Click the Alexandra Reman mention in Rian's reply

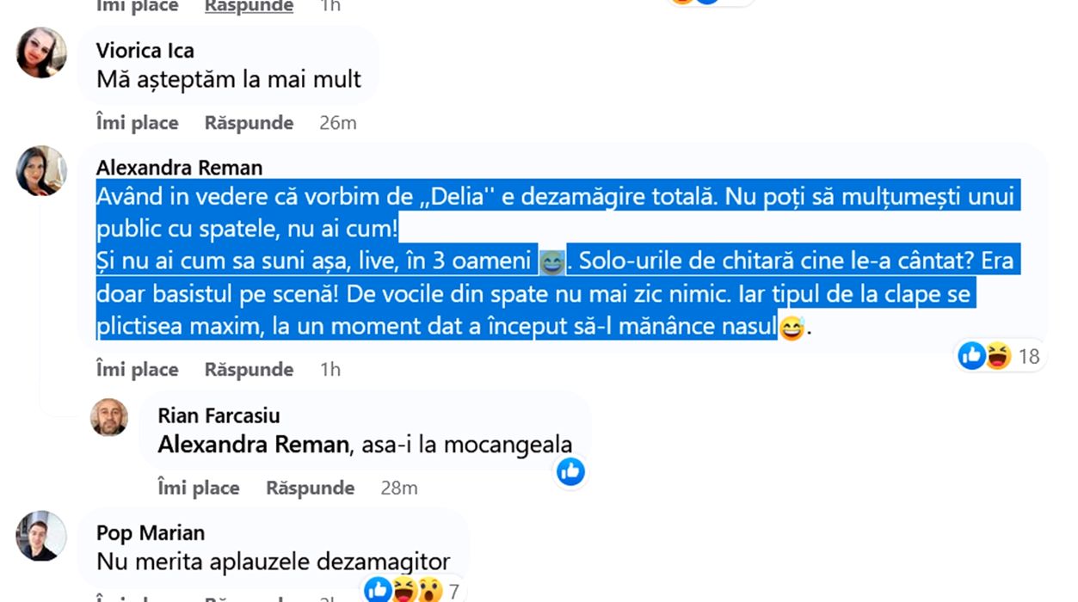point(253,445)
